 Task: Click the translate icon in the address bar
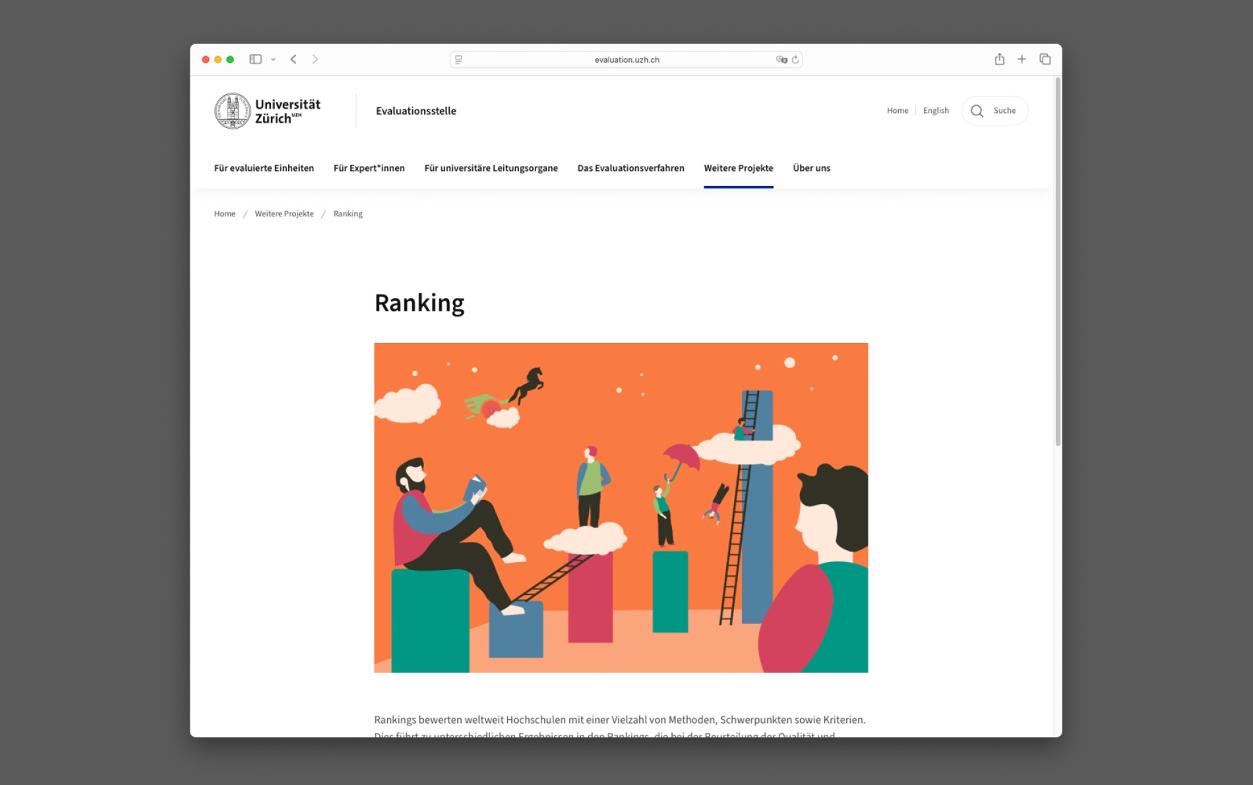tap(781, 59)
